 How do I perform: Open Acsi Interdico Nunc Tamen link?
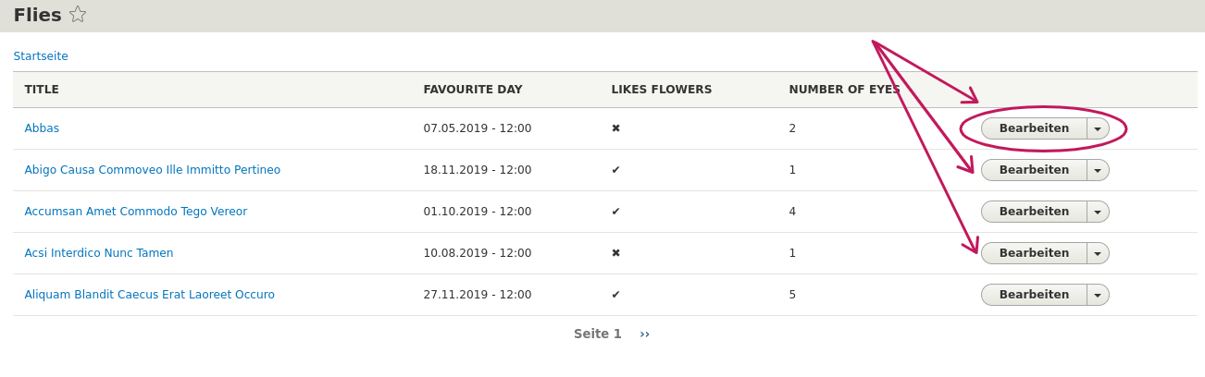pyautogui.click(x=99, y=253)
